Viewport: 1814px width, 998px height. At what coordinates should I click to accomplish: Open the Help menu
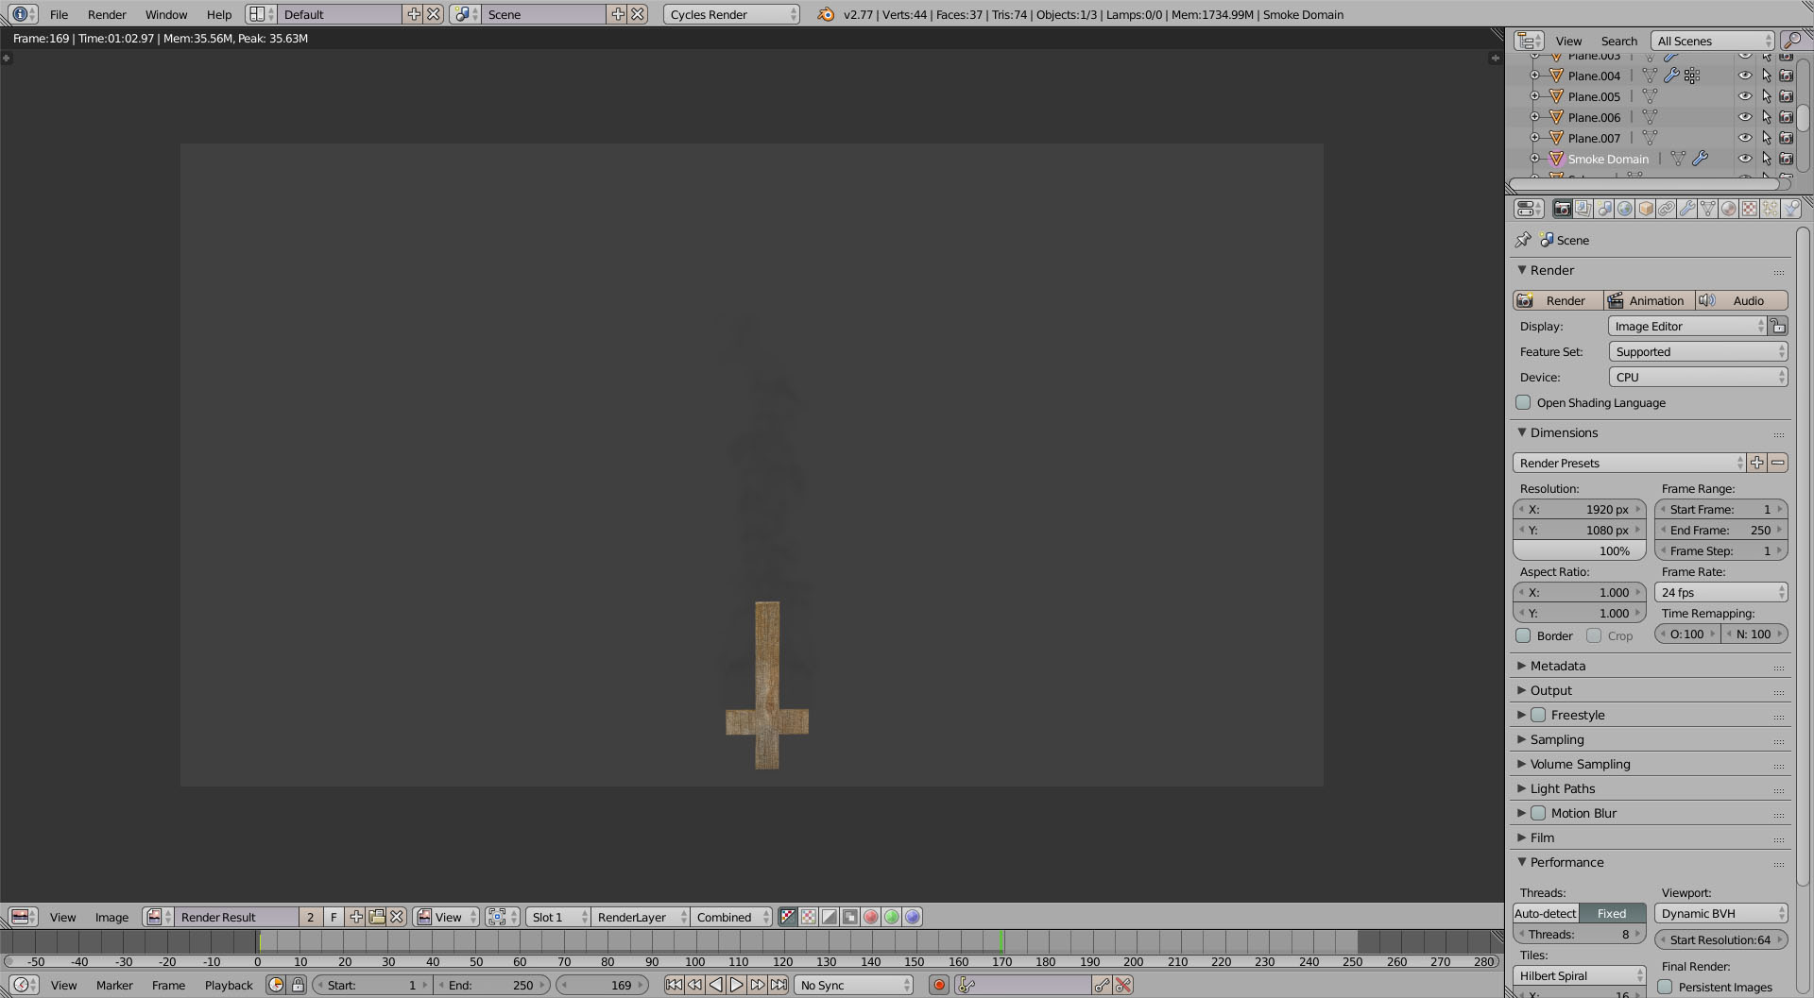pos(219,14)
